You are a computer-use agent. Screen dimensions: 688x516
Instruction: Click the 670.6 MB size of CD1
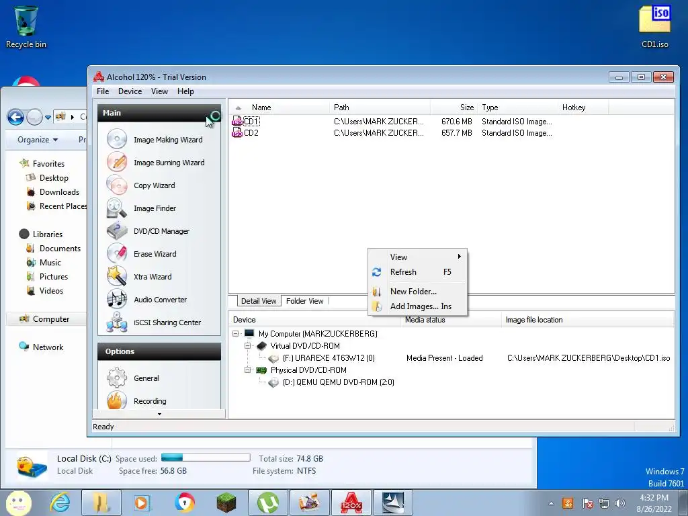[456, 122]
